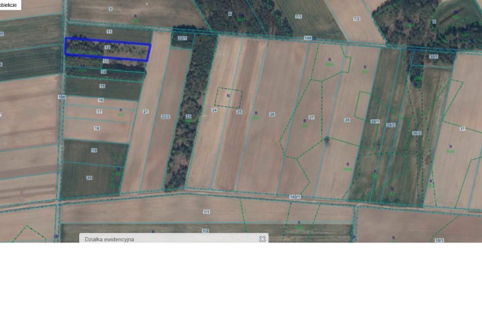Close the Działka ewidencyjna panel

pyautogui.click(x=262, y=239)
